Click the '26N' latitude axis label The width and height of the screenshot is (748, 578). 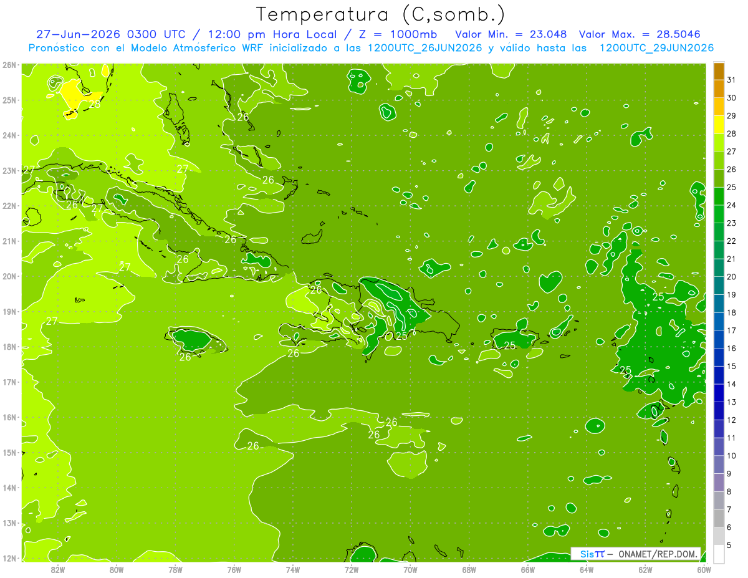[9, 64]
